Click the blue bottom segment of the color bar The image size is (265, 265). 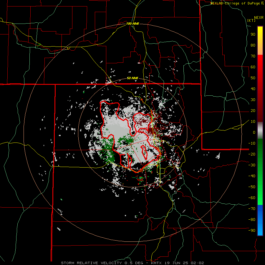(260, 220)
